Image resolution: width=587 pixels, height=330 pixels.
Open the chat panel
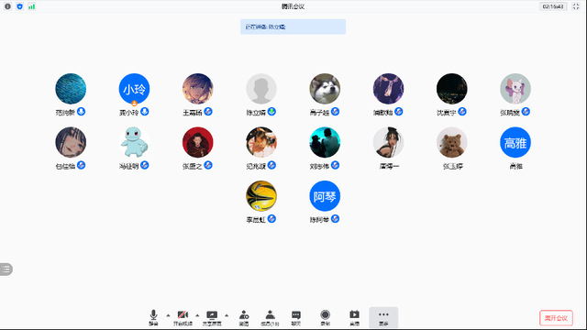[x=296, y=318]
